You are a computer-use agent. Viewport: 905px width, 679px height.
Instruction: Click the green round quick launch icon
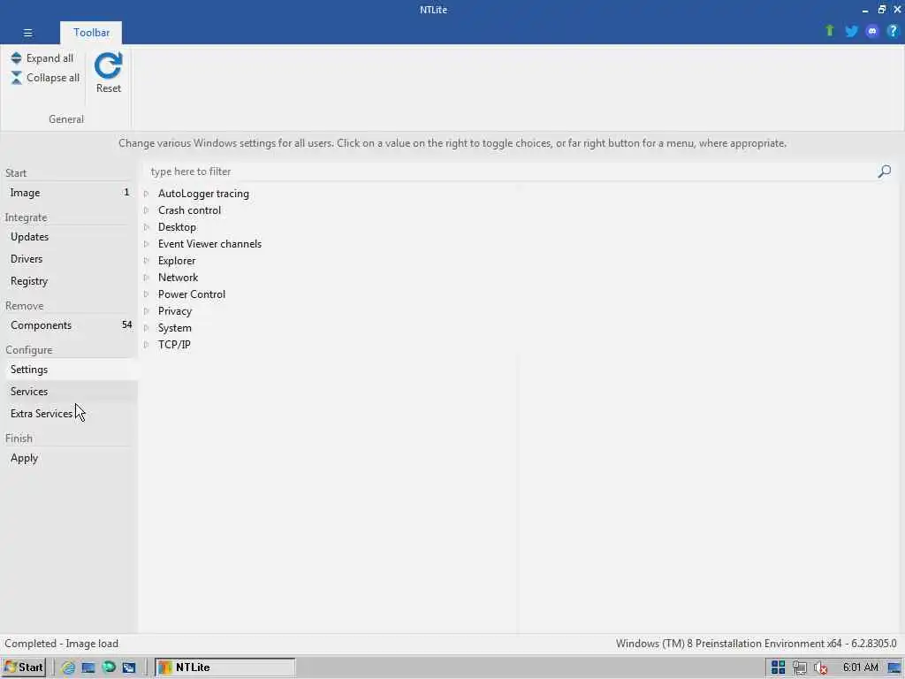[x=109, y=667]
